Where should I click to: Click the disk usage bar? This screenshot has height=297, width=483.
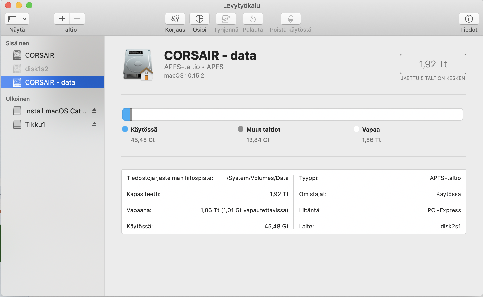click(x=293, y=114)
